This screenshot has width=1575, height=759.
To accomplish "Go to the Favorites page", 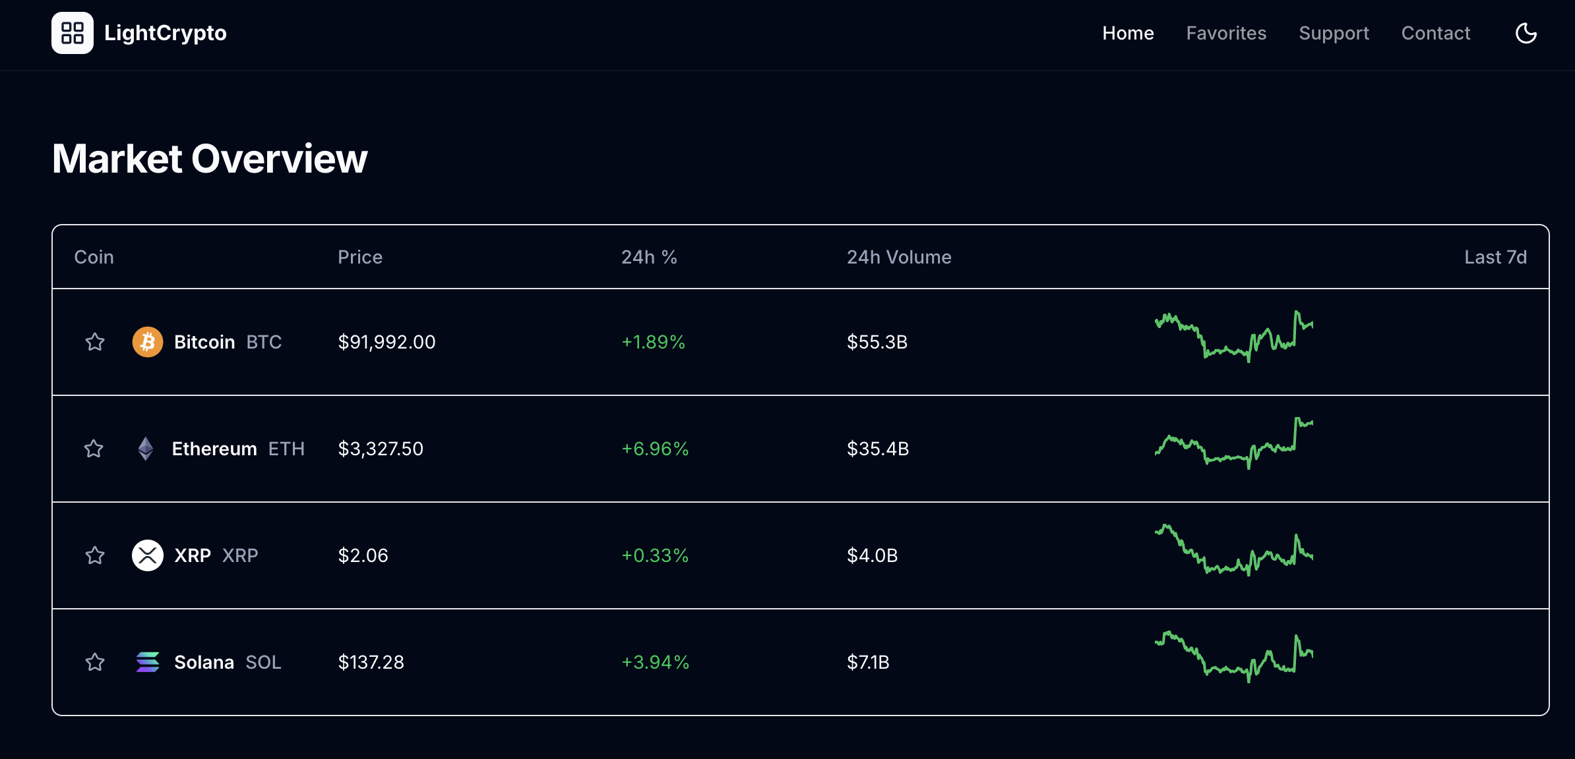I will click(x=1226, y=33).
